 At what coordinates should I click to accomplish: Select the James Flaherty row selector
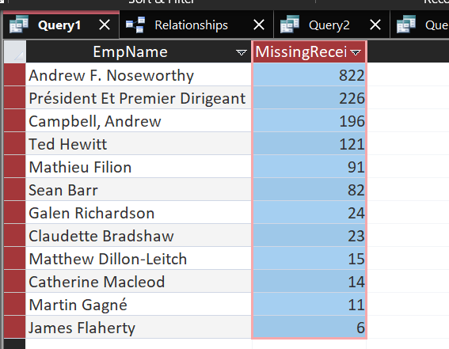click(14, 327)
